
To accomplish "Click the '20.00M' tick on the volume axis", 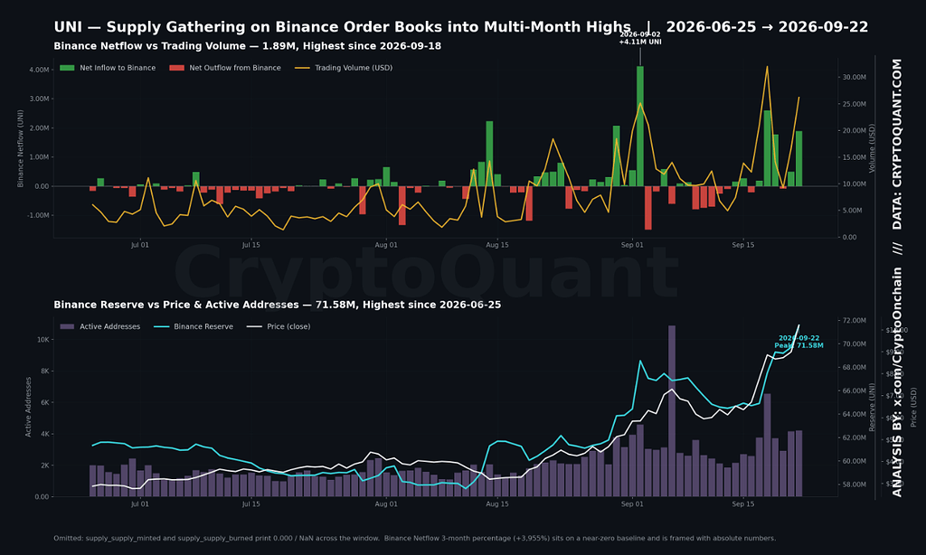I will (854, 130).
